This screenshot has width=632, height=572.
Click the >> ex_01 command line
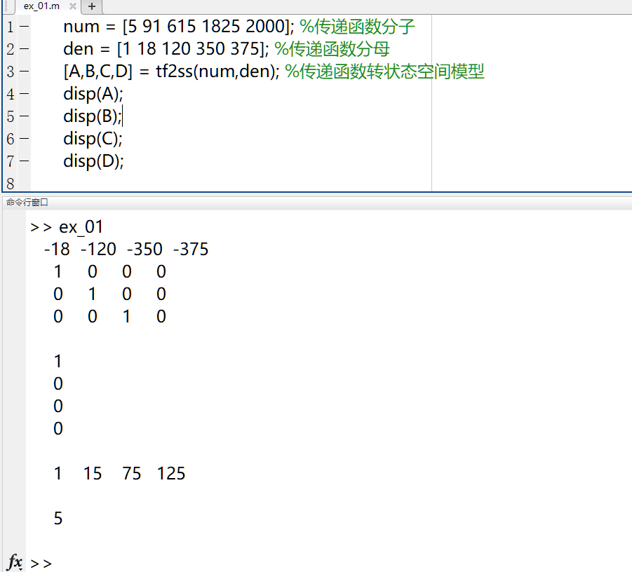(67, 227)
